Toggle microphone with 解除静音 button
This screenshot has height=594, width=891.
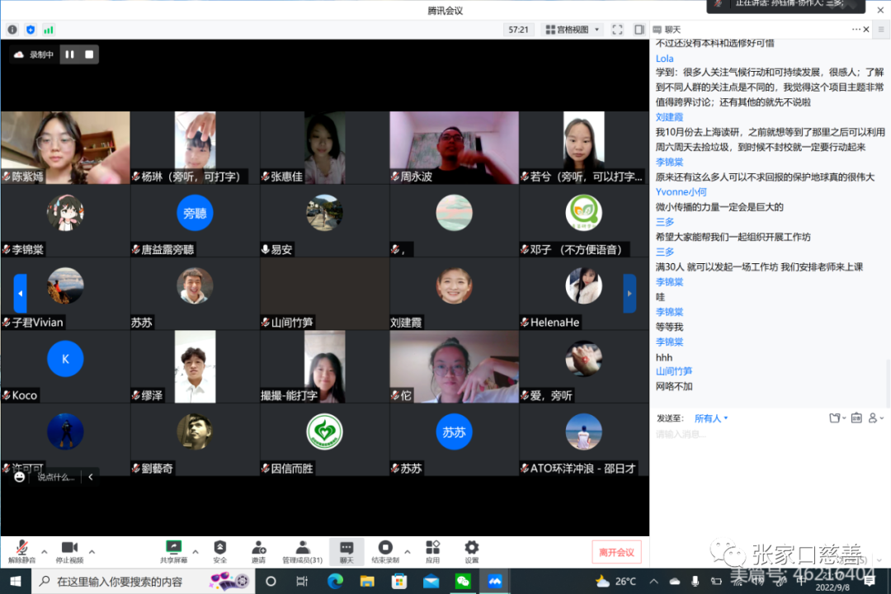click(x=21, y=551)
